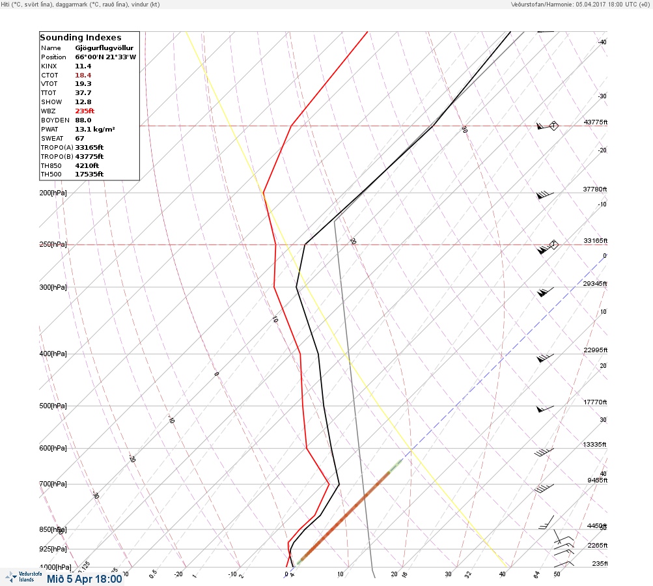Click the wind barb at 200 hPa
The image size is (653, 586).
coord(545,195)
